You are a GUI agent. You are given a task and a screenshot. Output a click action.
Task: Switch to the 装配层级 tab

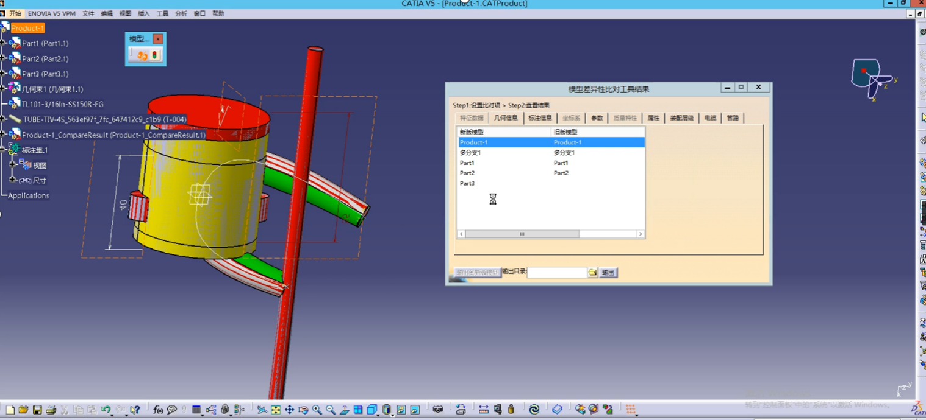[x=681, y=118]
